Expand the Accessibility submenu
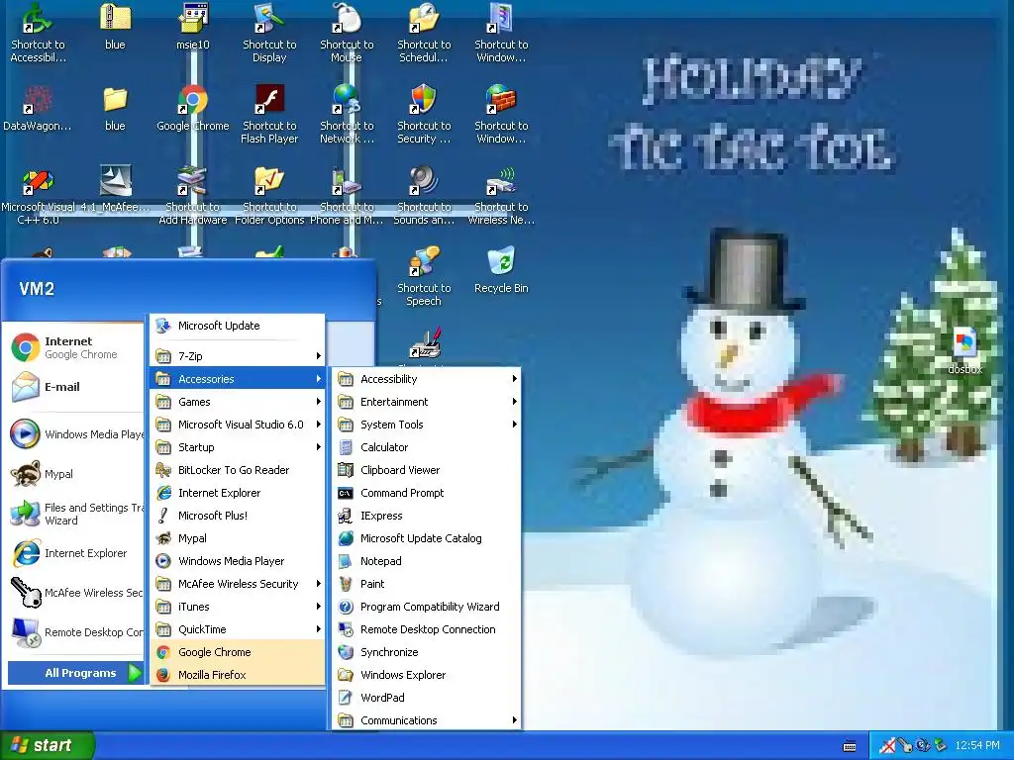This screenshot has height=760, width=1014. (x=426, y=379)
